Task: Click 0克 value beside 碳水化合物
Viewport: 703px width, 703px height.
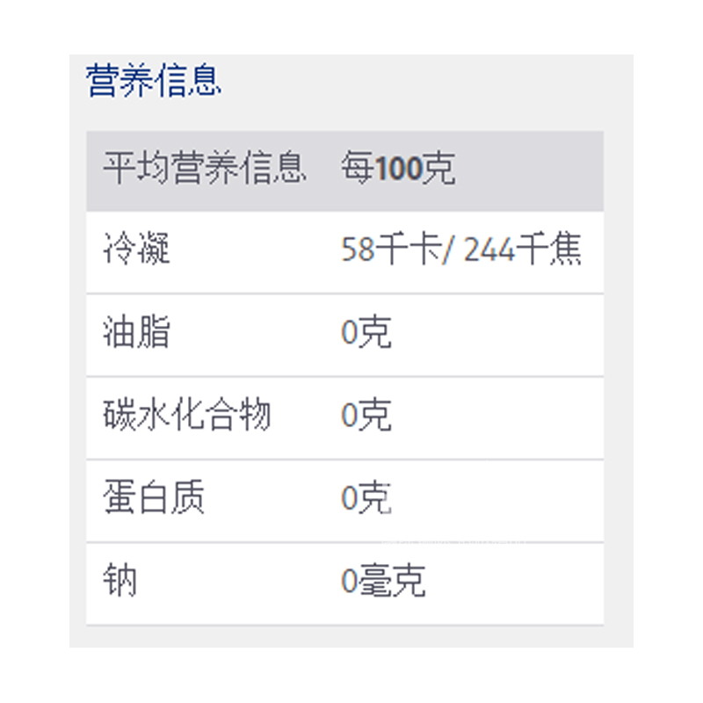Action: coord(366,417)
